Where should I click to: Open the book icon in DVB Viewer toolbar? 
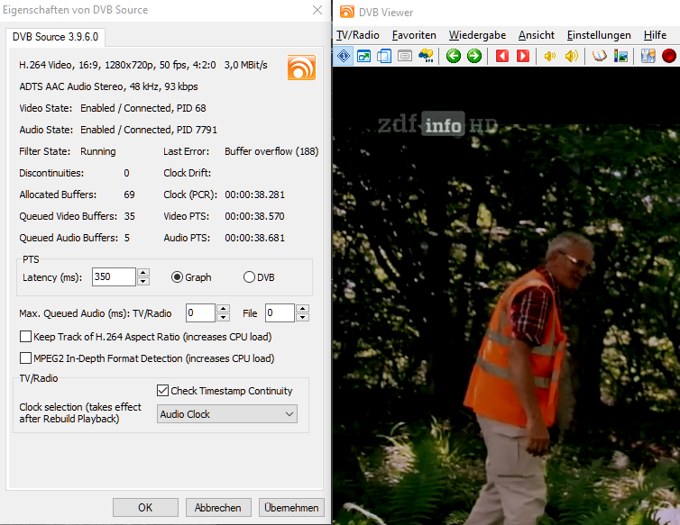[x=600, y=56]
